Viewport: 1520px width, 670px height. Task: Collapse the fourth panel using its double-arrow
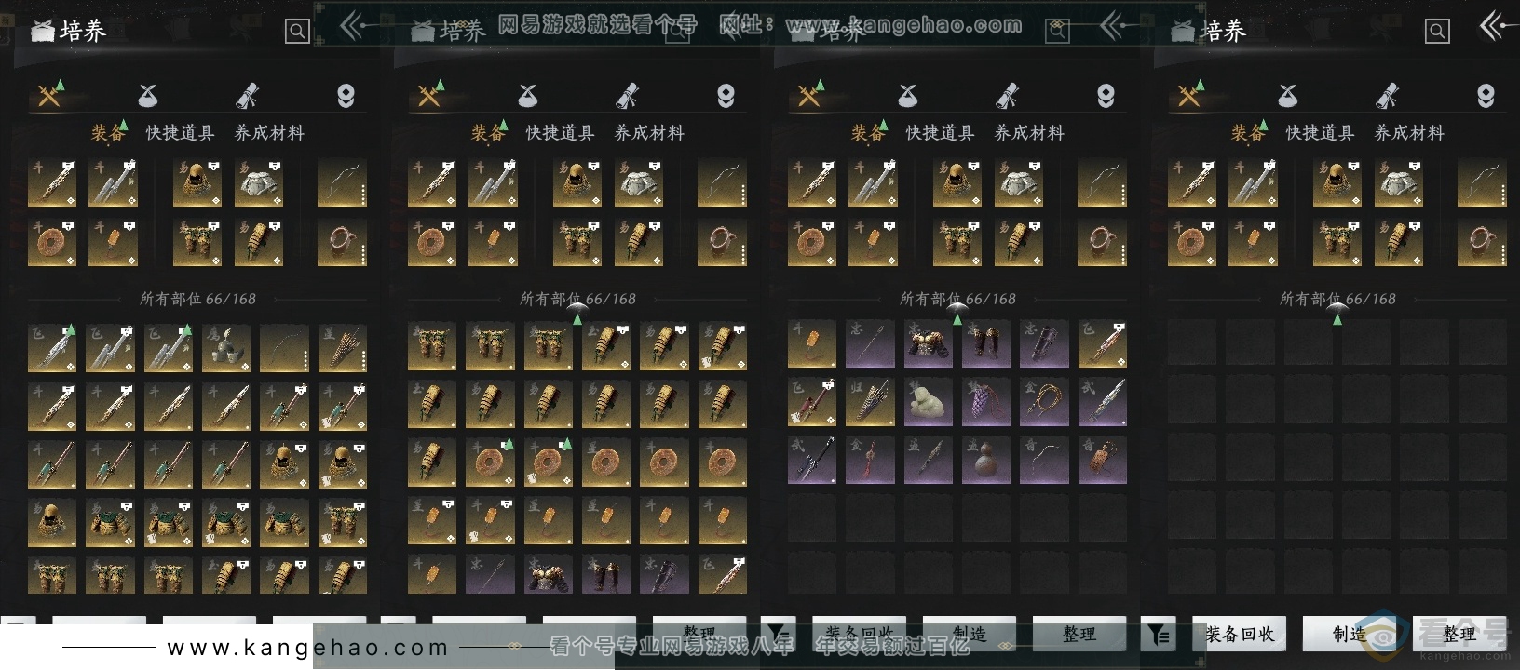pyautogui.click(x=1493, y=26)
